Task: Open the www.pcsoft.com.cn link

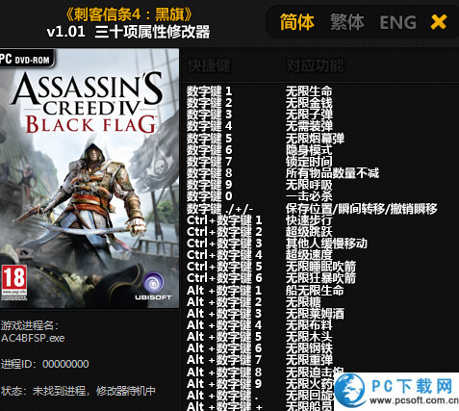Action: (414, 401)
